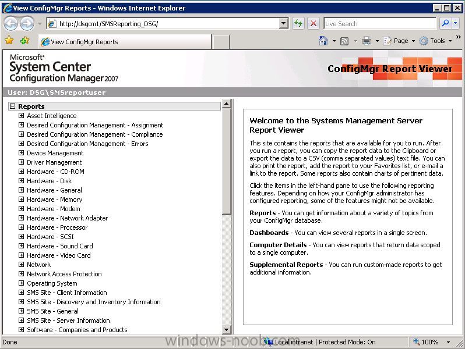Go forward using the browser Forward arrow

[x=27, y=24]
